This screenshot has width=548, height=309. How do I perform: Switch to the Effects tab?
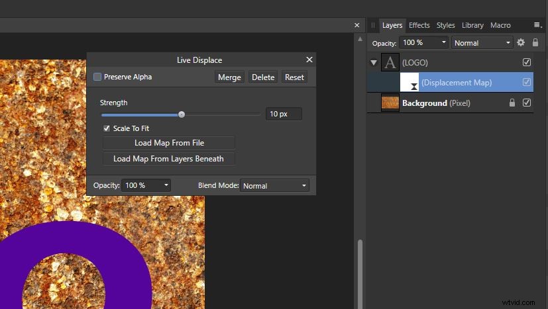point(419,25)
